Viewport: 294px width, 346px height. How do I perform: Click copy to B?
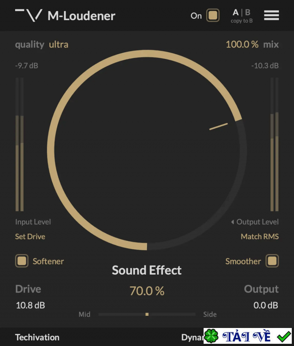pyautogui.click(x=241, y=21)
